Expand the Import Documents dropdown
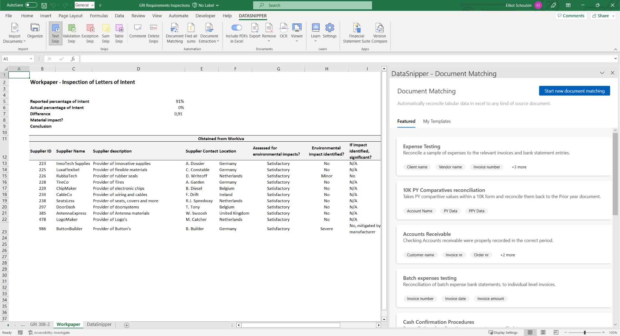Screen dimensions: 620x336 [15, 33]
